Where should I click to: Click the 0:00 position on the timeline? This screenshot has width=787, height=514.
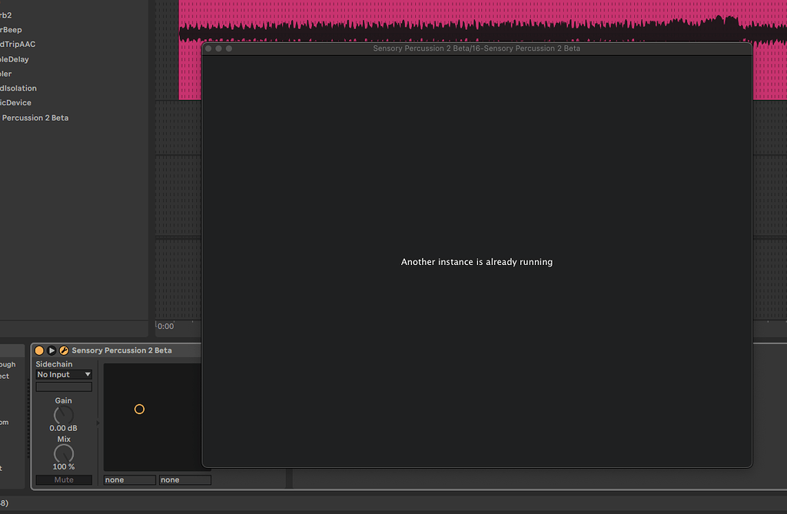pos(166,326)
